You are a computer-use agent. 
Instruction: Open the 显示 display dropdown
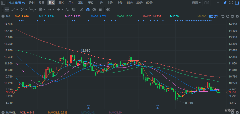pos(196,3)
